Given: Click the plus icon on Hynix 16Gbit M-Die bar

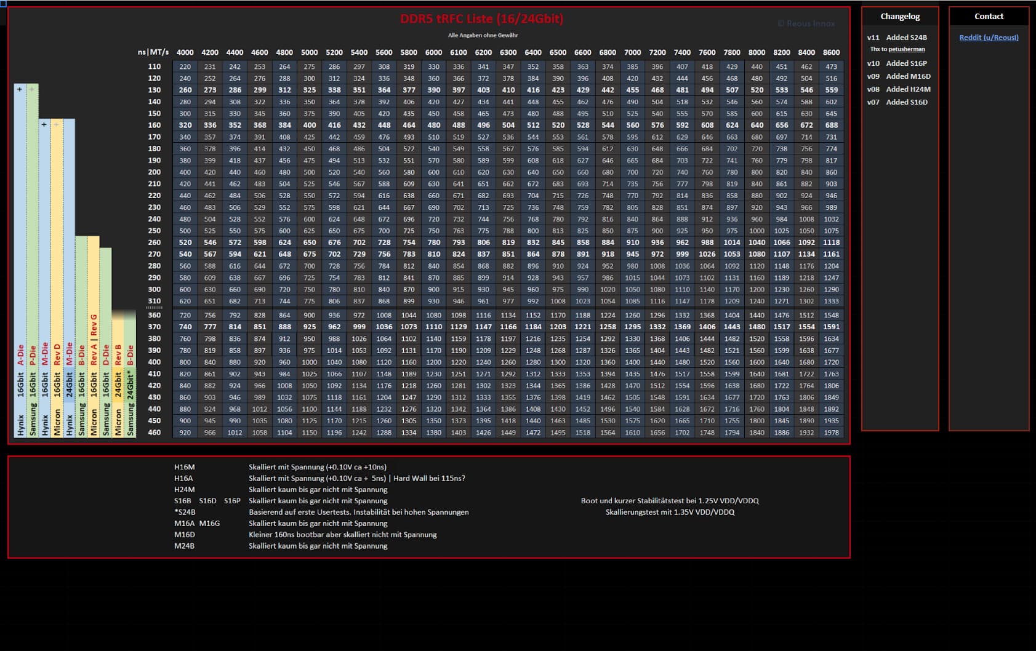Looking at the screenshot, I should (x=44, y=124).
